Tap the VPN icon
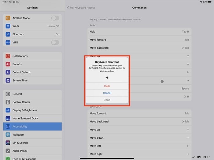This screenshot has width=214, height=160. [8, 42]
